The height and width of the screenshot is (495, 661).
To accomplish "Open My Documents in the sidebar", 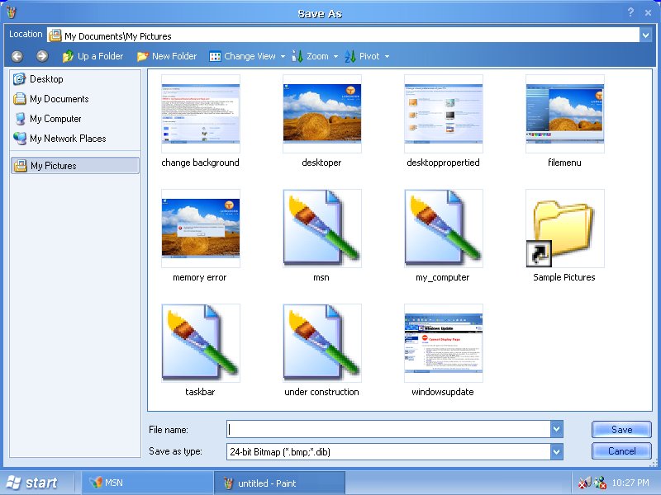I will (59, 99).
